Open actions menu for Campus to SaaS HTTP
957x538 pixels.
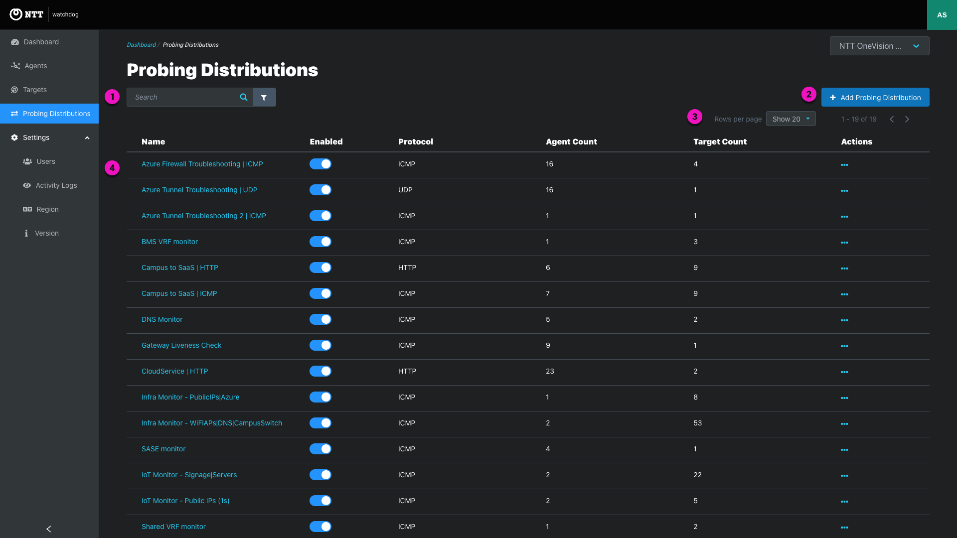(x=844, y=269)
